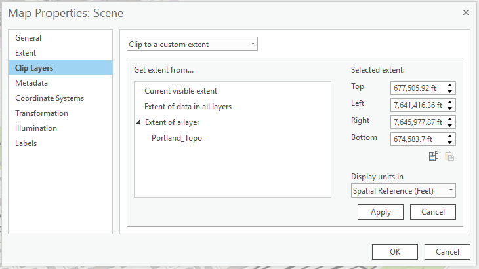
Task: Choose Extent of data in all layers
Action: coord(188,107)
